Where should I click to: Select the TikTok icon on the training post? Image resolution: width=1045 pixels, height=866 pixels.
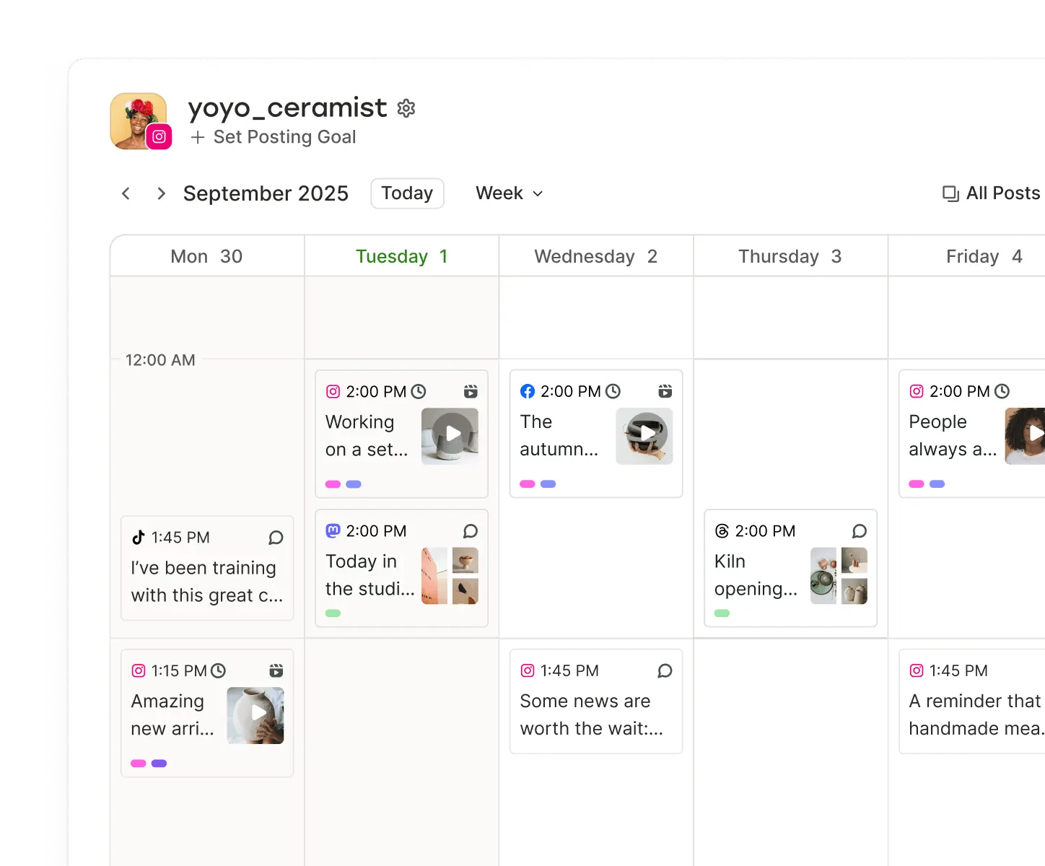click(x=139, y=537)
